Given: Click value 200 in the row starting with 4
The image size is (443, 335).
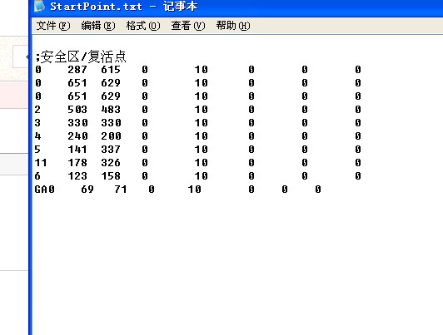Looking at the screenshot, I should pos(111,136).
